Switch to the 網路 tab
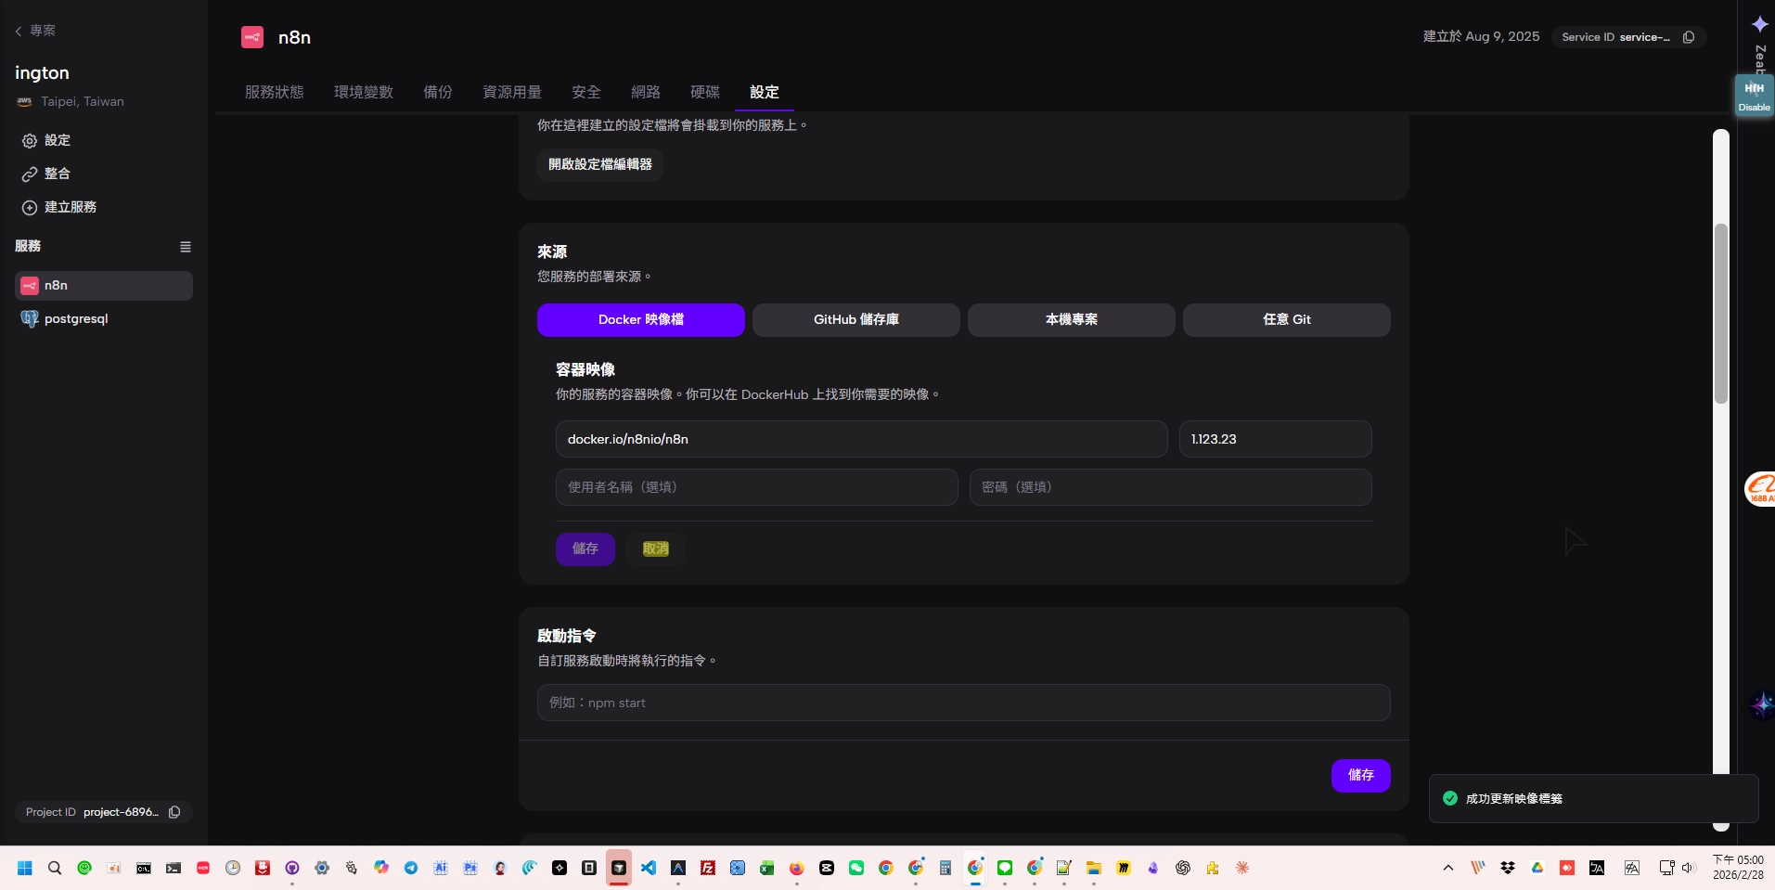Viewport: 1775px width, 890px height. (646, 92)
